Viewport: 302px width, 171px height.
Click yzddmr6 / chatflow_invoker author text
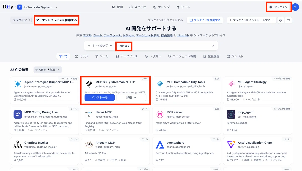pyautogui.click(x=41, y=147)
